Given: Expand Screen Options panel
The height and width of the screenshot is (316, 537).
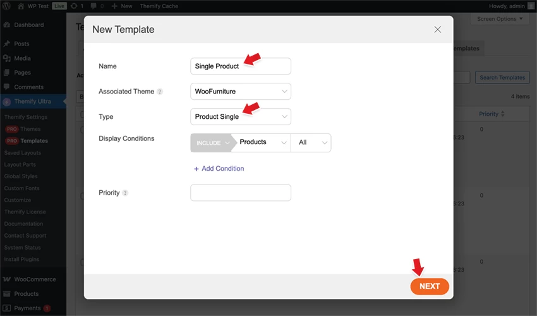Looking at the screenshot, I should tap(500, 19).
